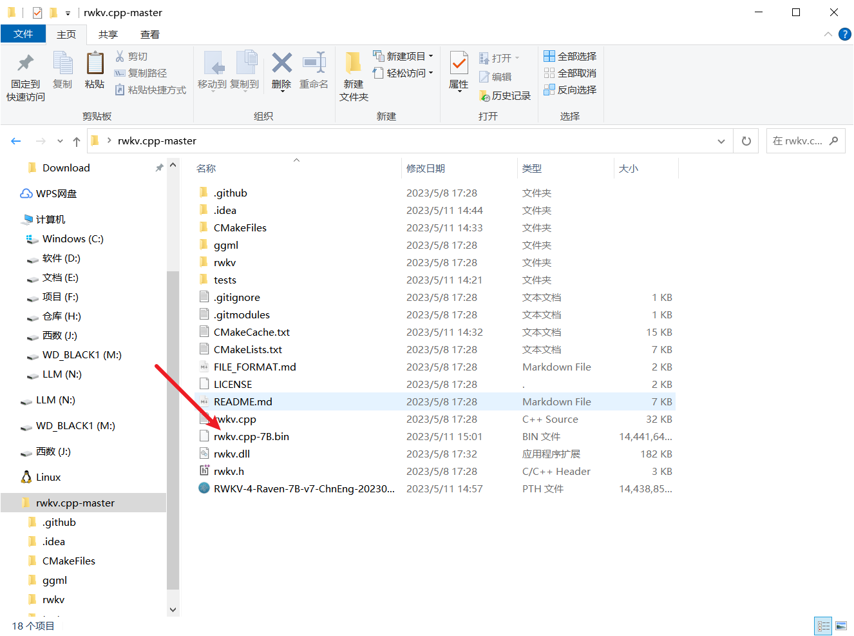Select WPS网盘 in the navigation pane
Image resolution: width=854 pixels, height=636 pixels.
(x=56, y=193)
